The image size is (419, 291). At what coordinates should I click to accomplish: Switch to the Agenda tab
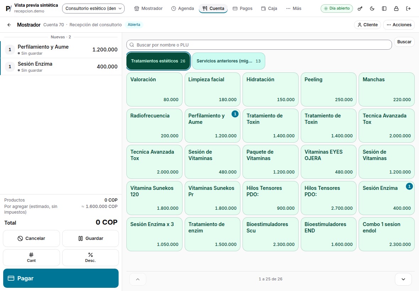coord(183,9)
